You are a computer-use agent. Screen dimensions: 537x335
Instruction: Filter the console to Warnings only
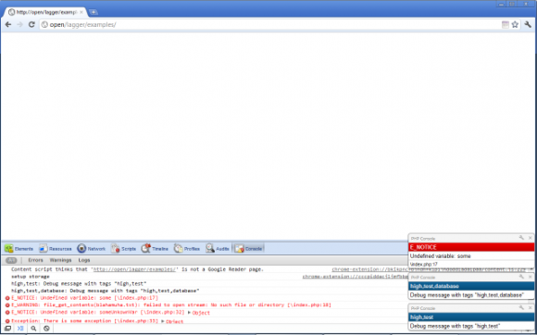tap(60, 260)
